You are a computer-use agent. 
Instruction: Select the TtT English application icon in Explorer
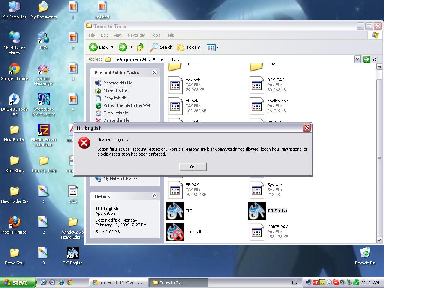(x=257, y=211)
